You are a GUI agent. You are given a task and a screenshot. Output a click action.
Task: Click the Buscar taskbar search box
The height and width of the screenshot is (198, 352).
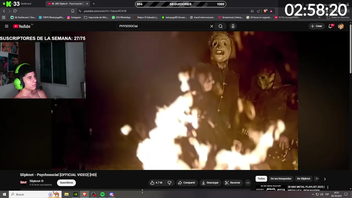35,194
